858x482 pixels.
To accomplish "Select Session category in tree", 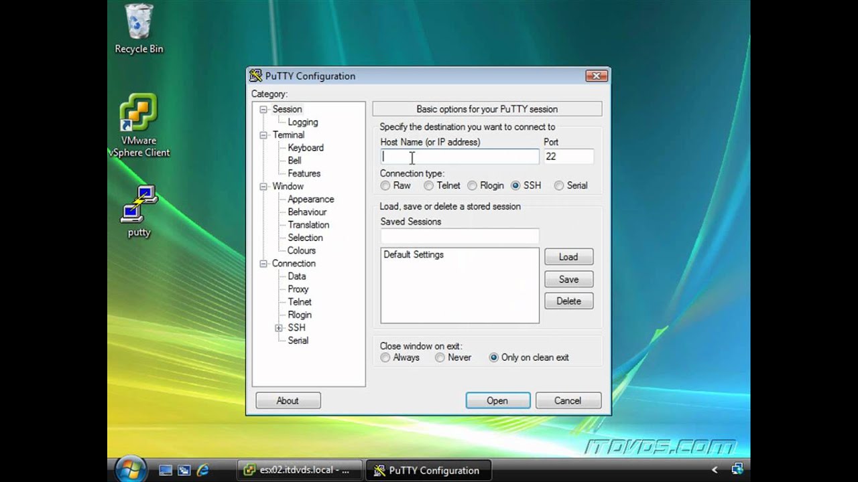I will click(x=287, y=109).
